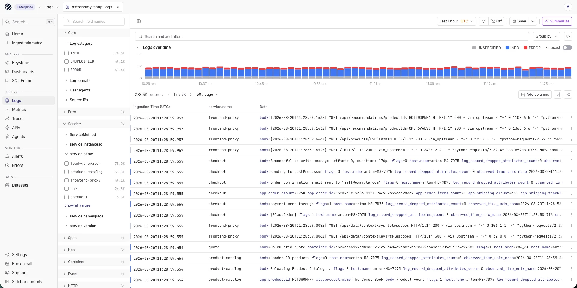Click the Save button
Screen dimensions: 577x288
click(x=519, y=21)
